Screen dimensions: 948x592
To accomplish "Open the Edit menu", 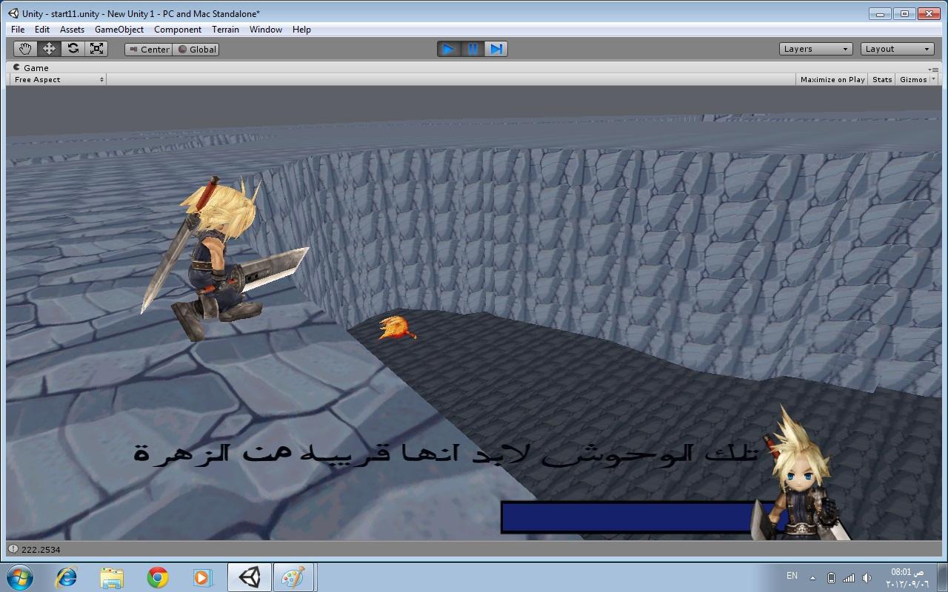I will pyautogui.click(x=42, y=30).
